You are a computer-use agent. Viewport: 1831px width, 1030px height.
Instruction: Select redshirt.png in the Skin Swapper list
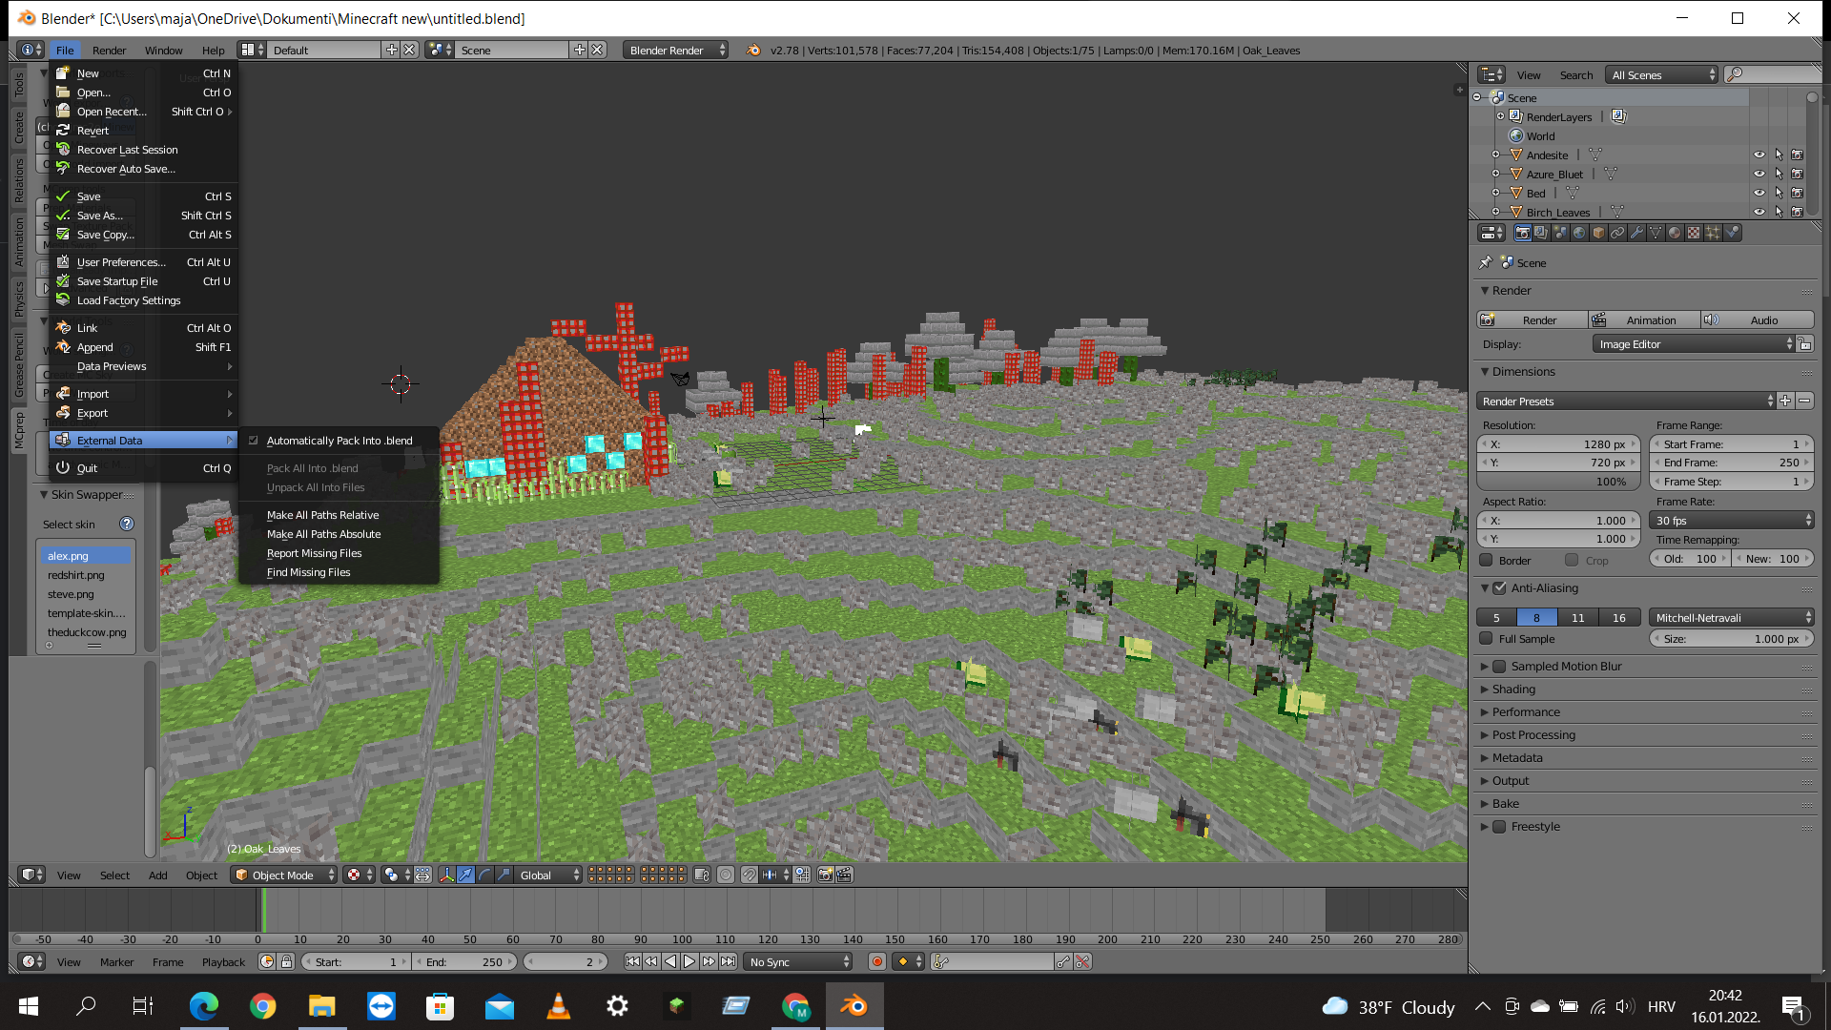point(76,575)
